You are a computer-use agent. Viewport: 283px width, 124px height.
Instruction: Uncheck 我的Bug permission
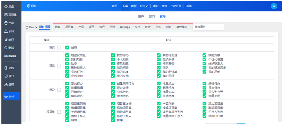(x=113, y=72)
